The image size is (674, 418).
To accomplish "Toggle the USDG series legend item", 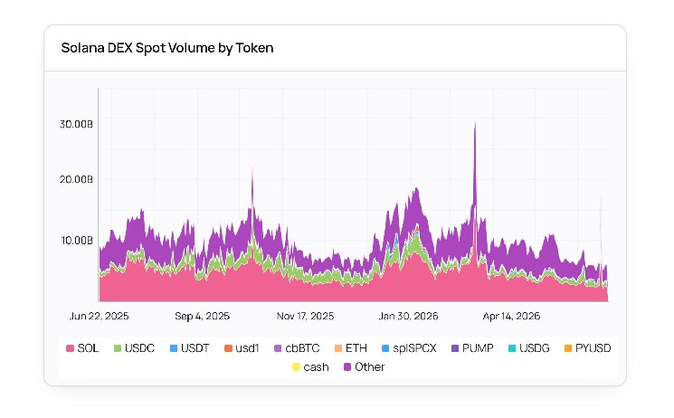I will 528,348.
